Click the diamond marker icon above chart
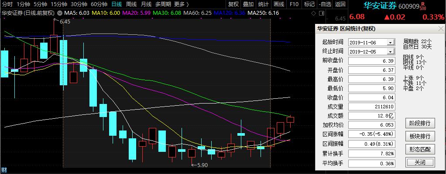The width and height of the screenshot is (446, 174). pyautogui.click(x=313, y=13)
